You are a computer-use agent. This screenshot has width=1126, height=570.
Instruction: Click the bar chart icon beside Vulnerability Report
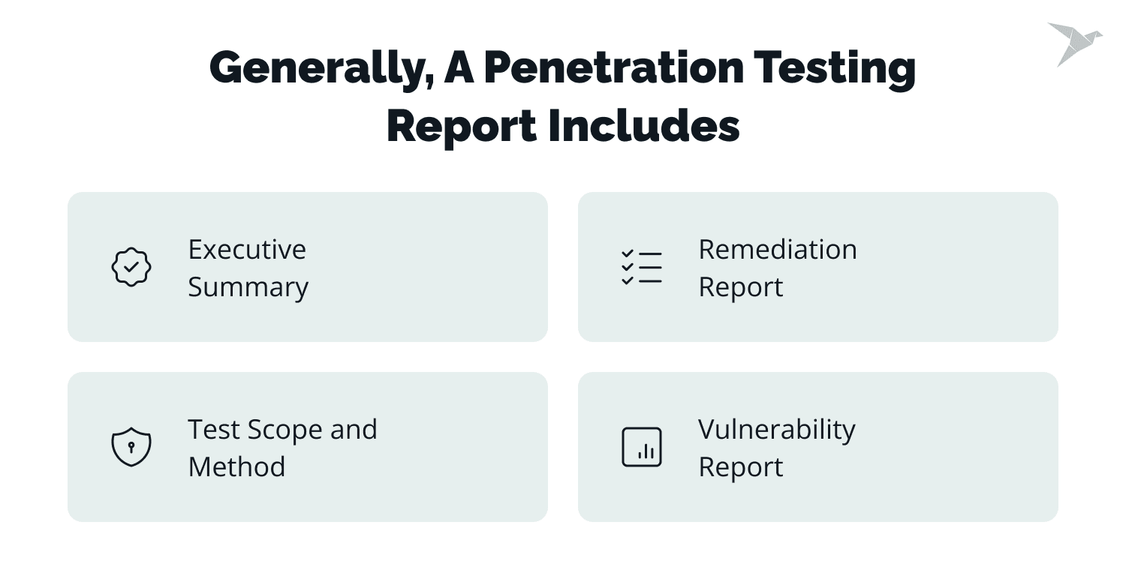click(x=642, y=447)
